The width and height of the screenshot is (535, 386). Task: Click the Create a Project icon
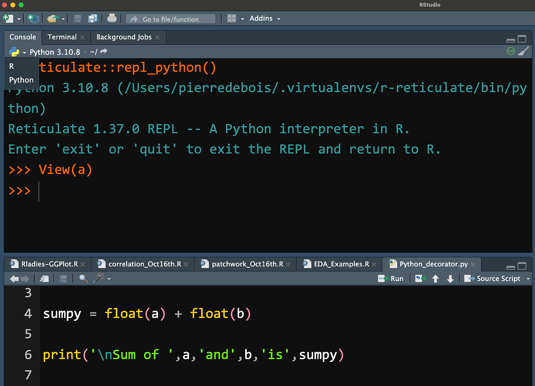(x=33, y=19)
